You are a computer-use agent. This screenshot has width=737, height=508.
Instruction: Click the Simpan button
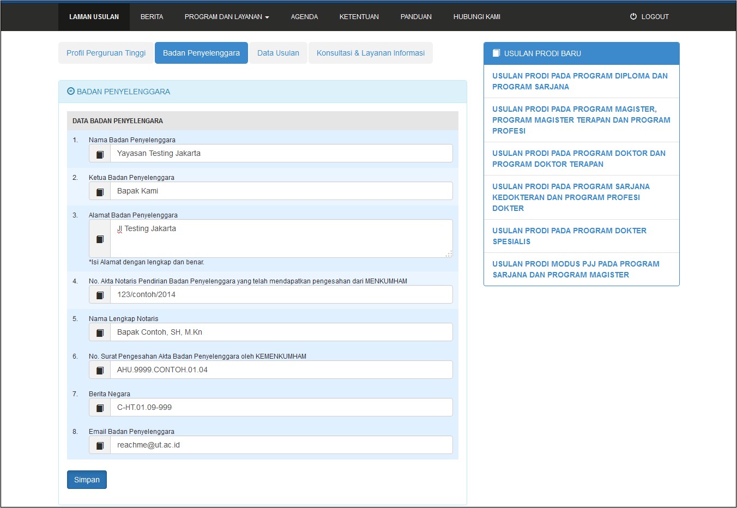[x=87, y=480]
